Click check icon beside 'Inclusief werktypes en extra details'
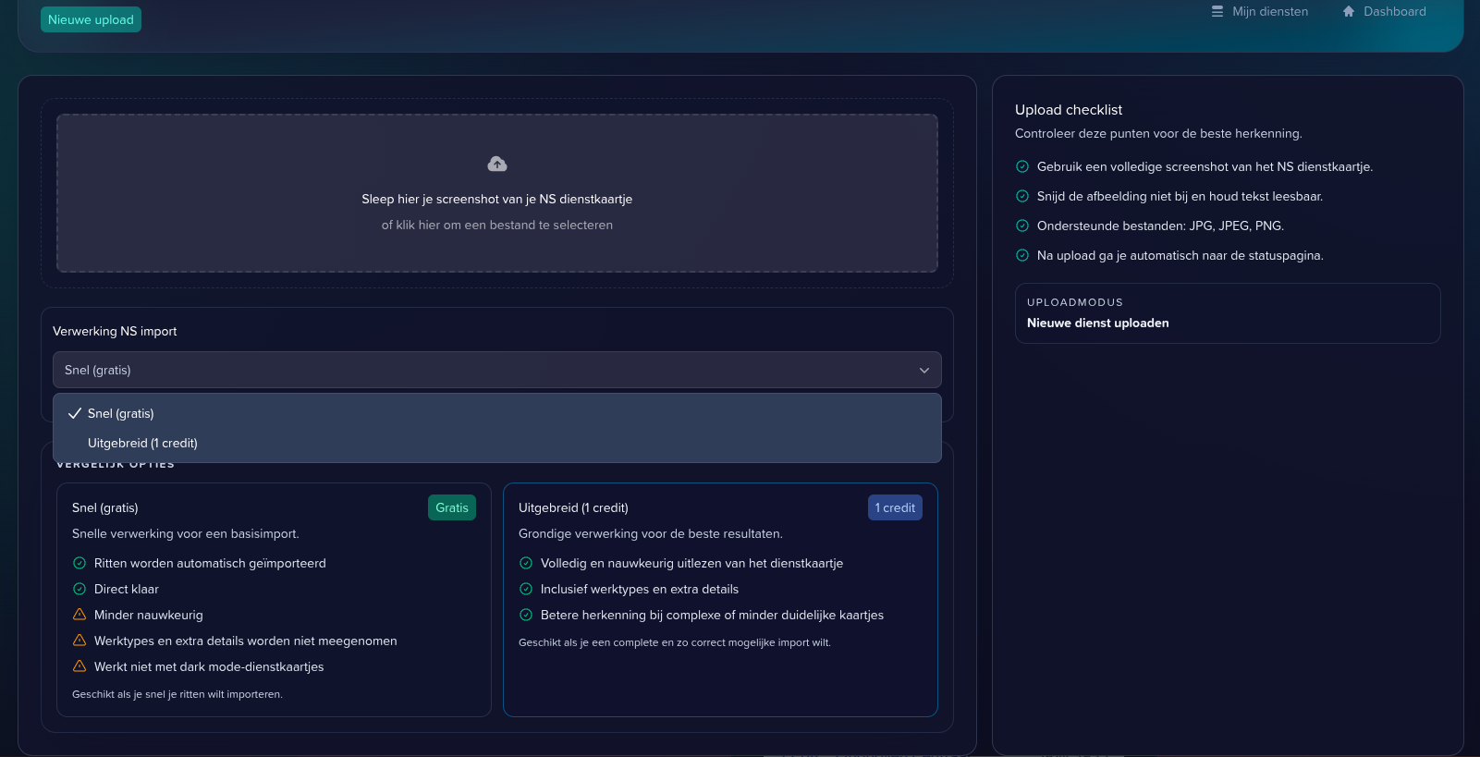Screen dimensions: 1480x757 coord(526,589)
